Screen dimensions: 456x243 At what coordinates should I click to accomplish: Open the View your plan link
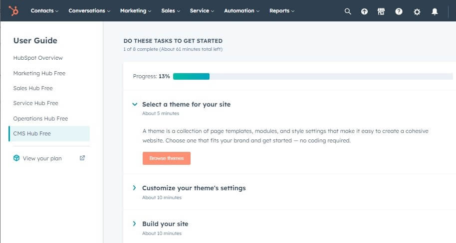pos(42,158)
